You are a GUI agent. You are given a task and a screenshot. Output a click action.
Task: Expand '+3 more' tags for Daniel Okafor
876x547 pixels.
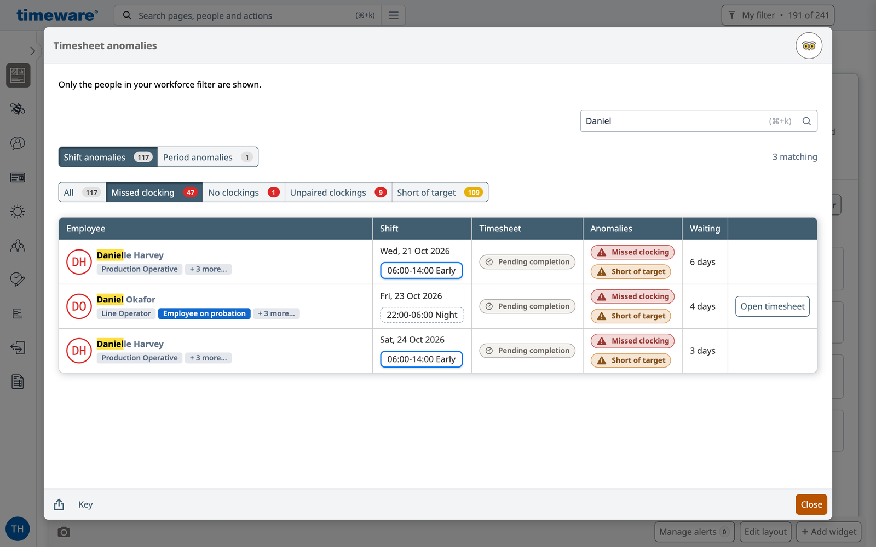pos(276,313)
